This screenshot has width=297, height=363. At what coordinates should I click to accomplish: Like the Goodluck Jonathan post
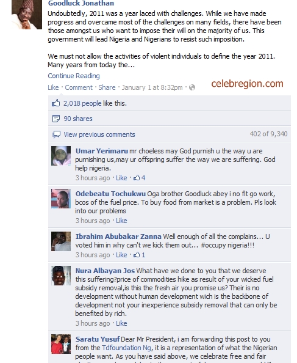point(53,87)
